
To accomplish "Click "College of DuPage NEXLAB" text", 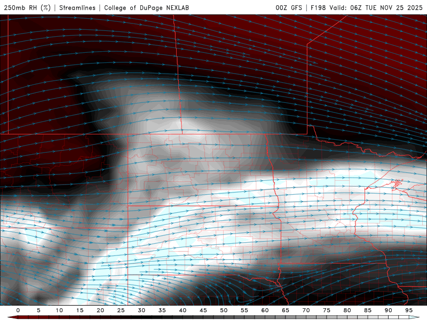I will click(x=146, y=7).
